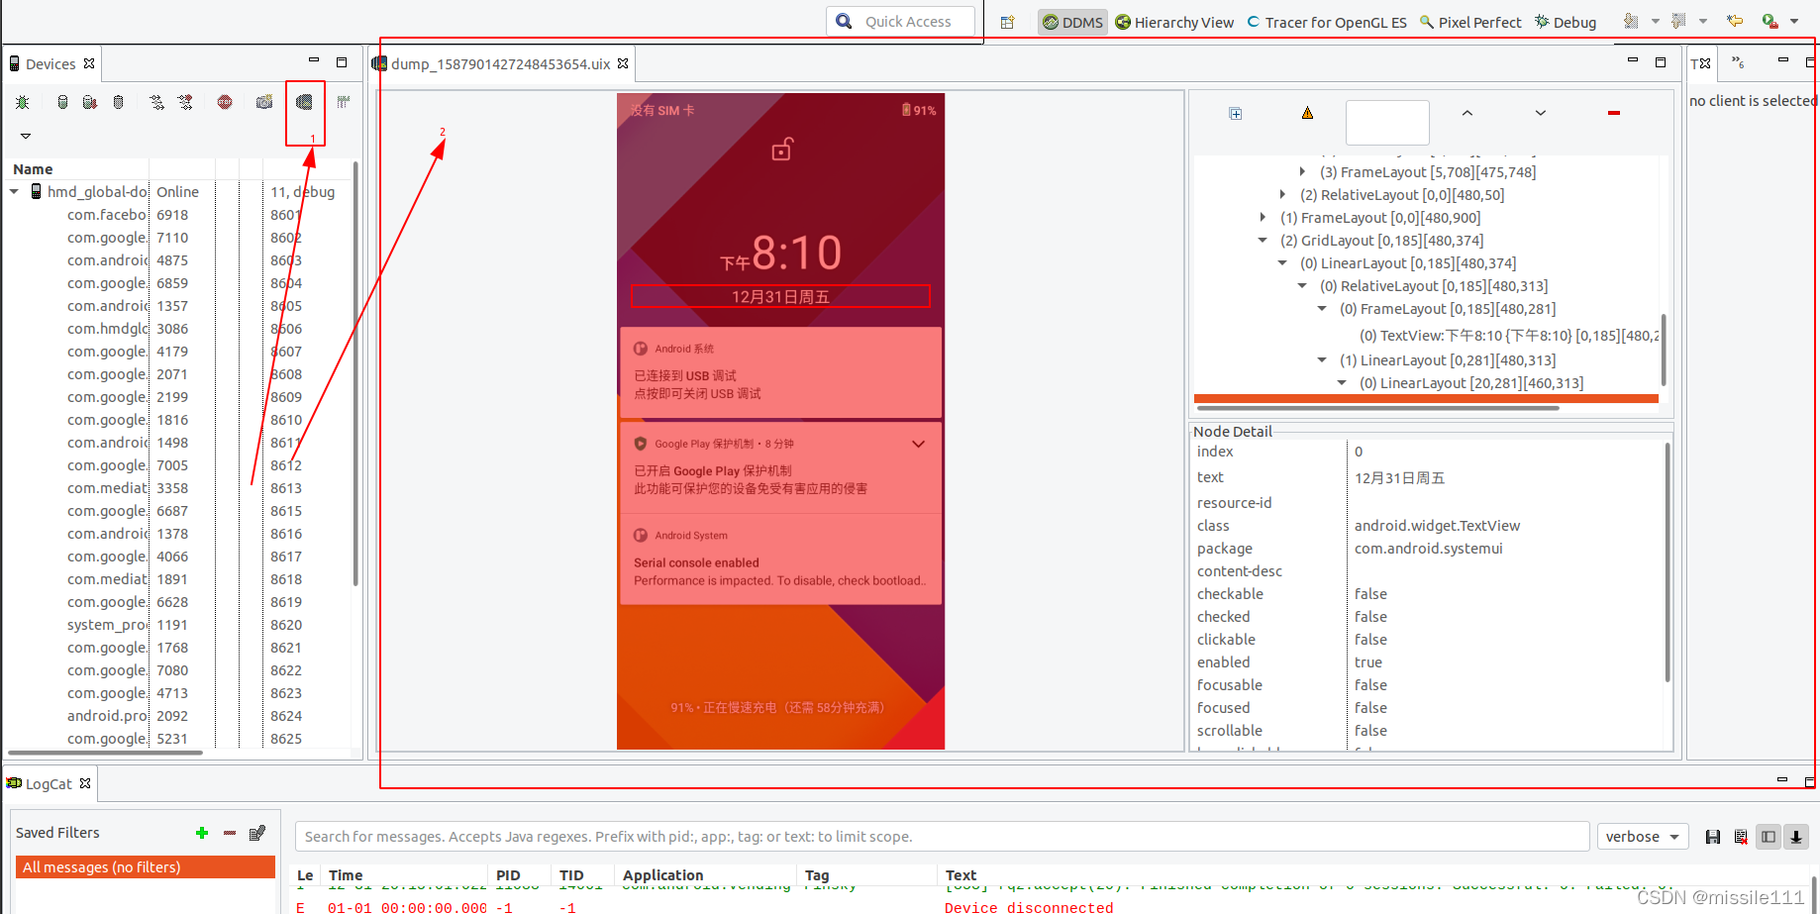1820x914 pixels.
Task: Click the green debug bug icon
Action: [x=22, y=102]
